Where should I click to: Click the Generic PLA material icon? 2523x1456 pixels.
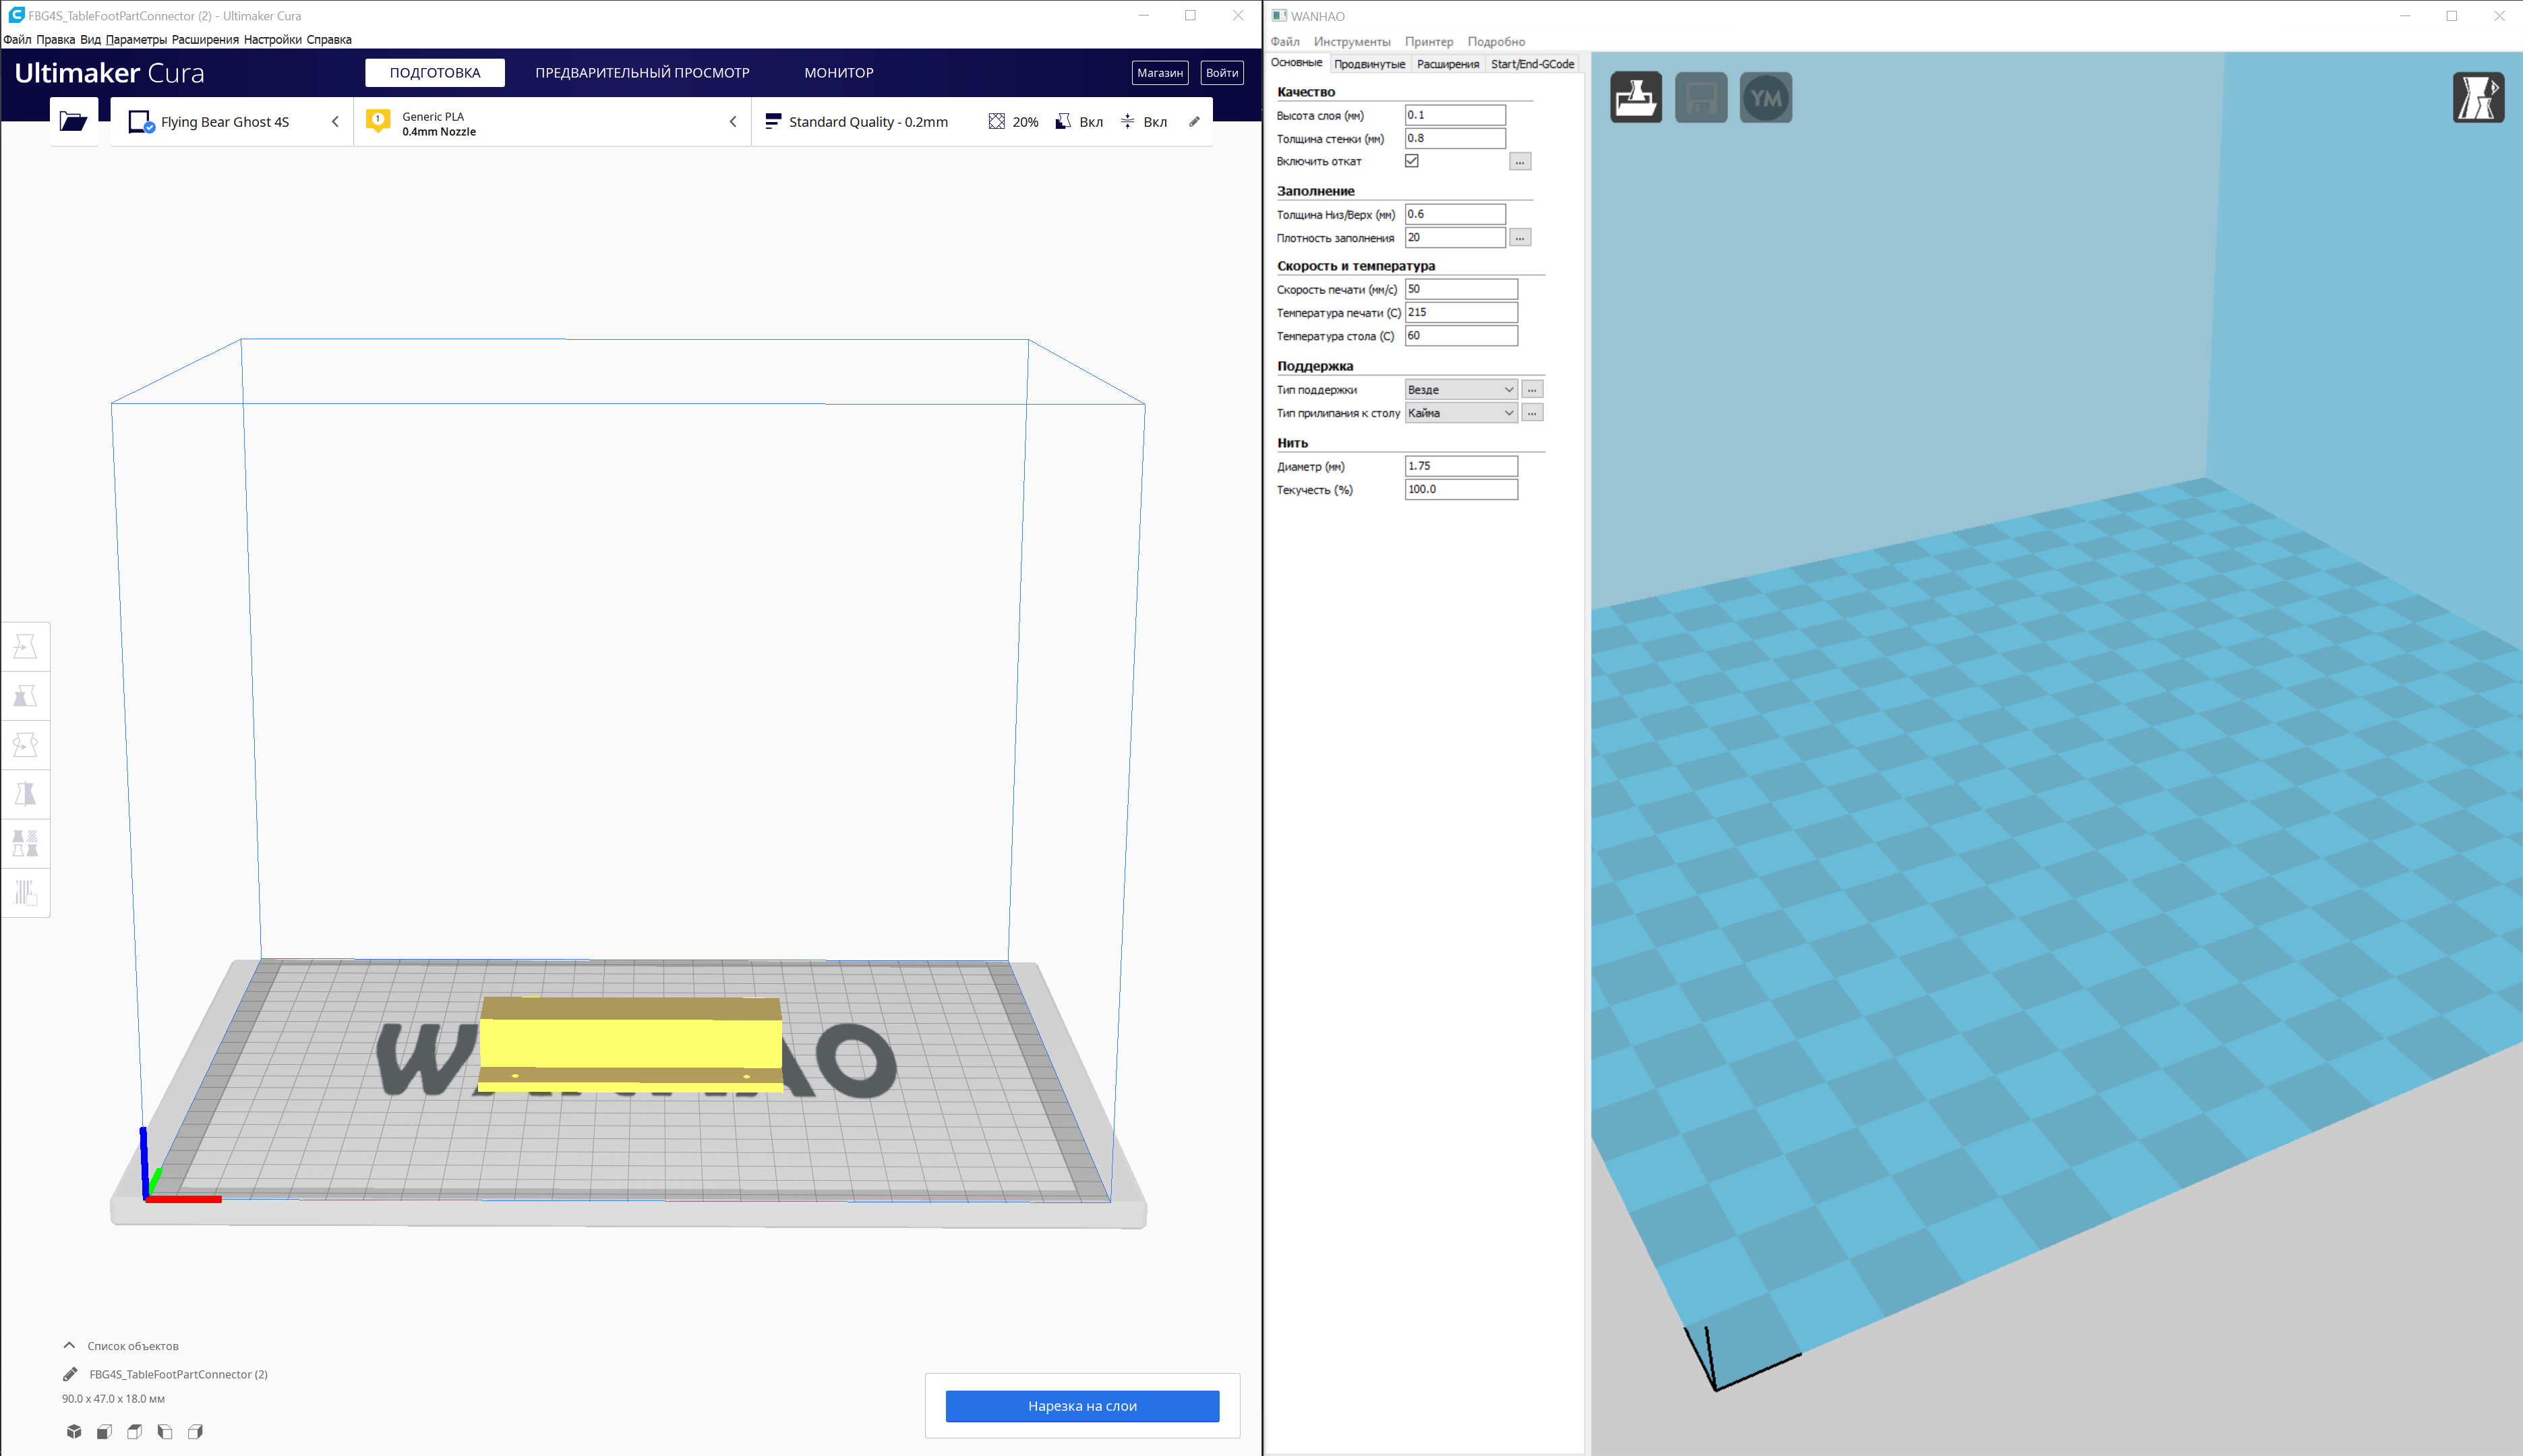point(378,121)
